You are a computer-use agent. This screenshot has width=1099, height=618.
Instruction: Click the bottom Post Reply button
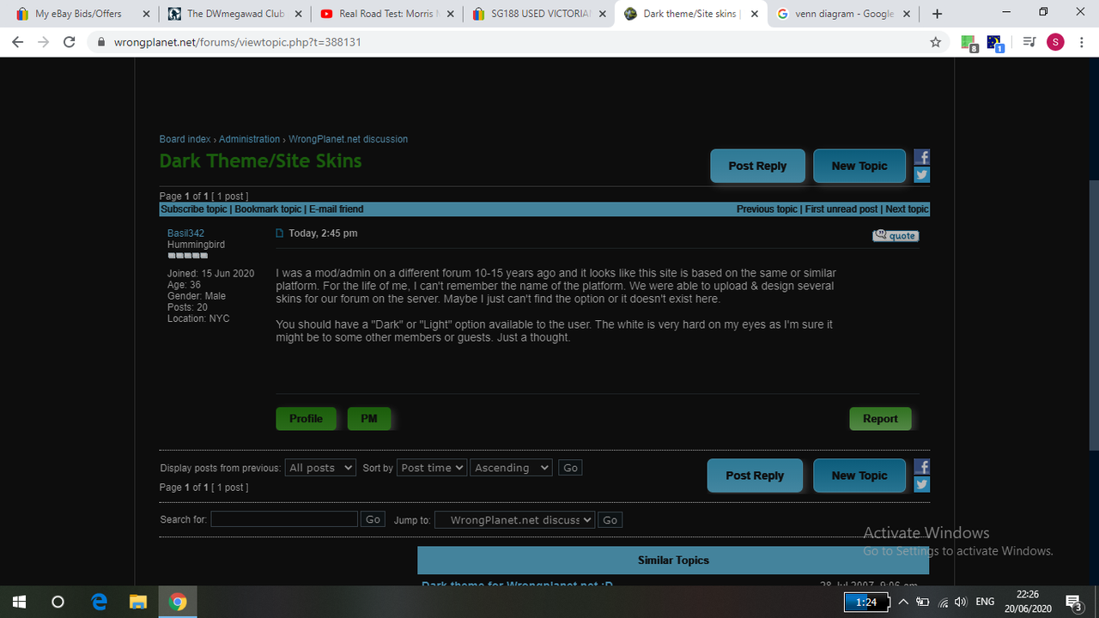[x=756, y=476]
